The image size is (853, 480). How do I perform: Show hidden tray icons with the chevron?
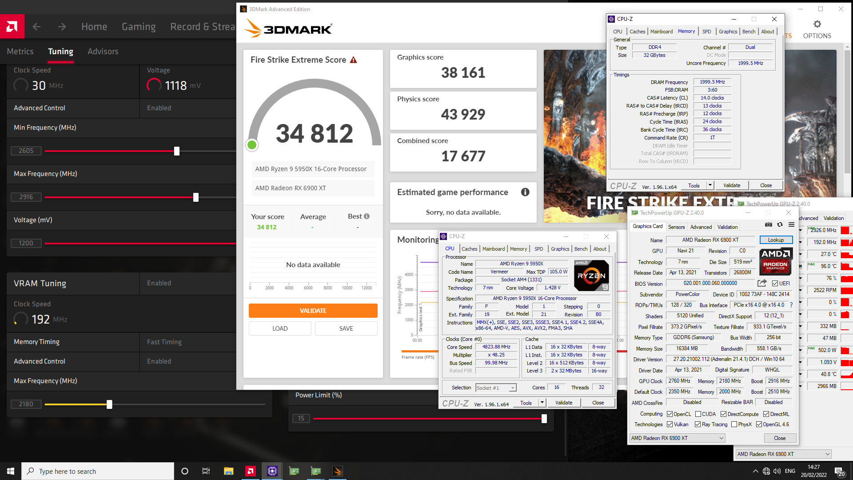755,471
